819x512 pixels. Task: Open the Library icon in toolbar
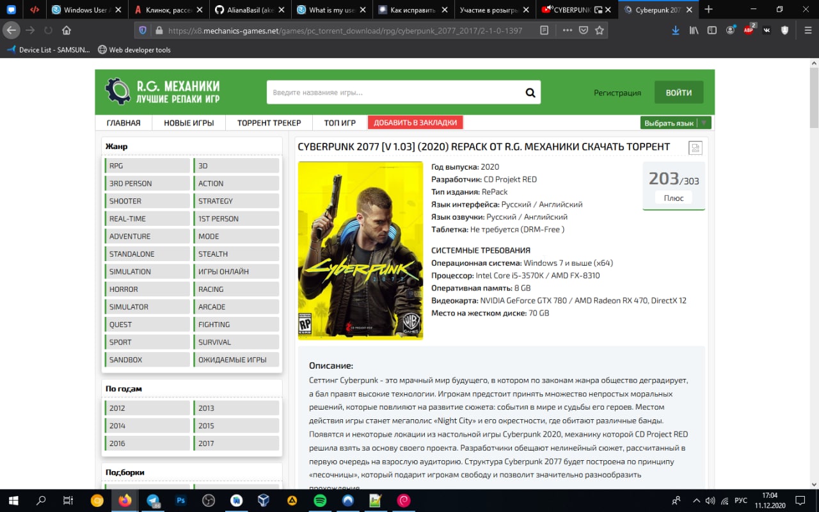pos(694,30)
